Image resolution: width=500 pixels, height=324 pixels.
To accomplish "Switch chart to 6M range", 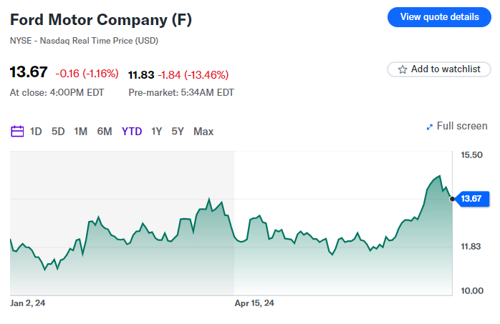I will click(x=105, y=131).
